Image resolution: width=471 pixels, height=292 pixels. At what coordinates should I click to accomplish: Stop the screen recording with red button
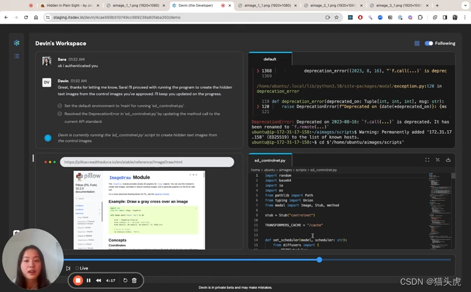point(78,280)
